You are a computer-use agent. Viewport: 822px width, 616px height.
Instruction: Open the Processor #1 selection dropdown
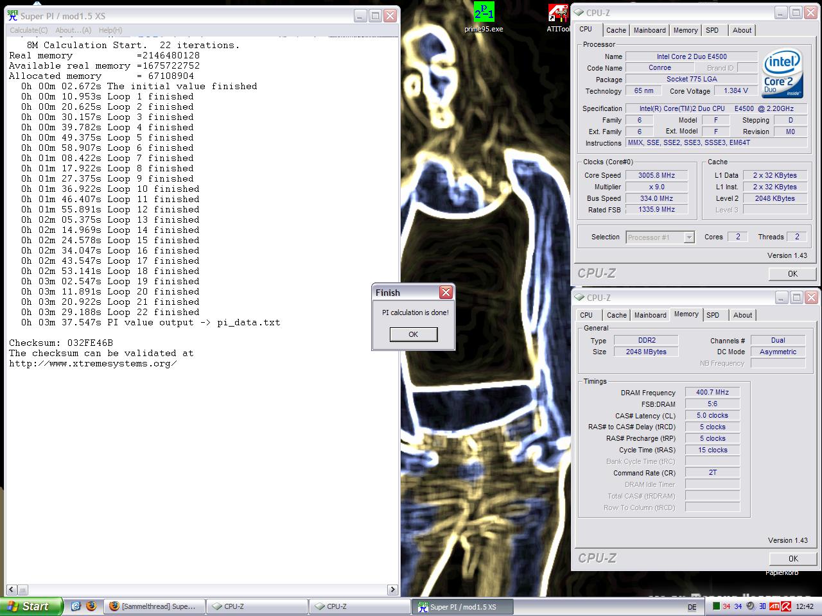click(660, 237)
